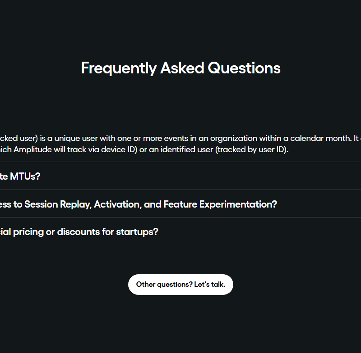Expand the Session Replay, Activation, Feature Experimentation question

tap(138, 204)
